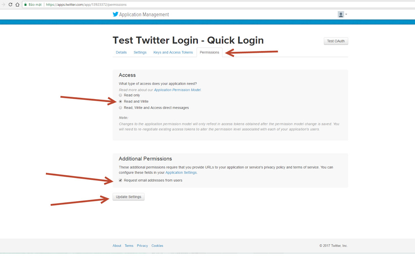
Task: Click the address bar URL
Action: click(86, 4)
